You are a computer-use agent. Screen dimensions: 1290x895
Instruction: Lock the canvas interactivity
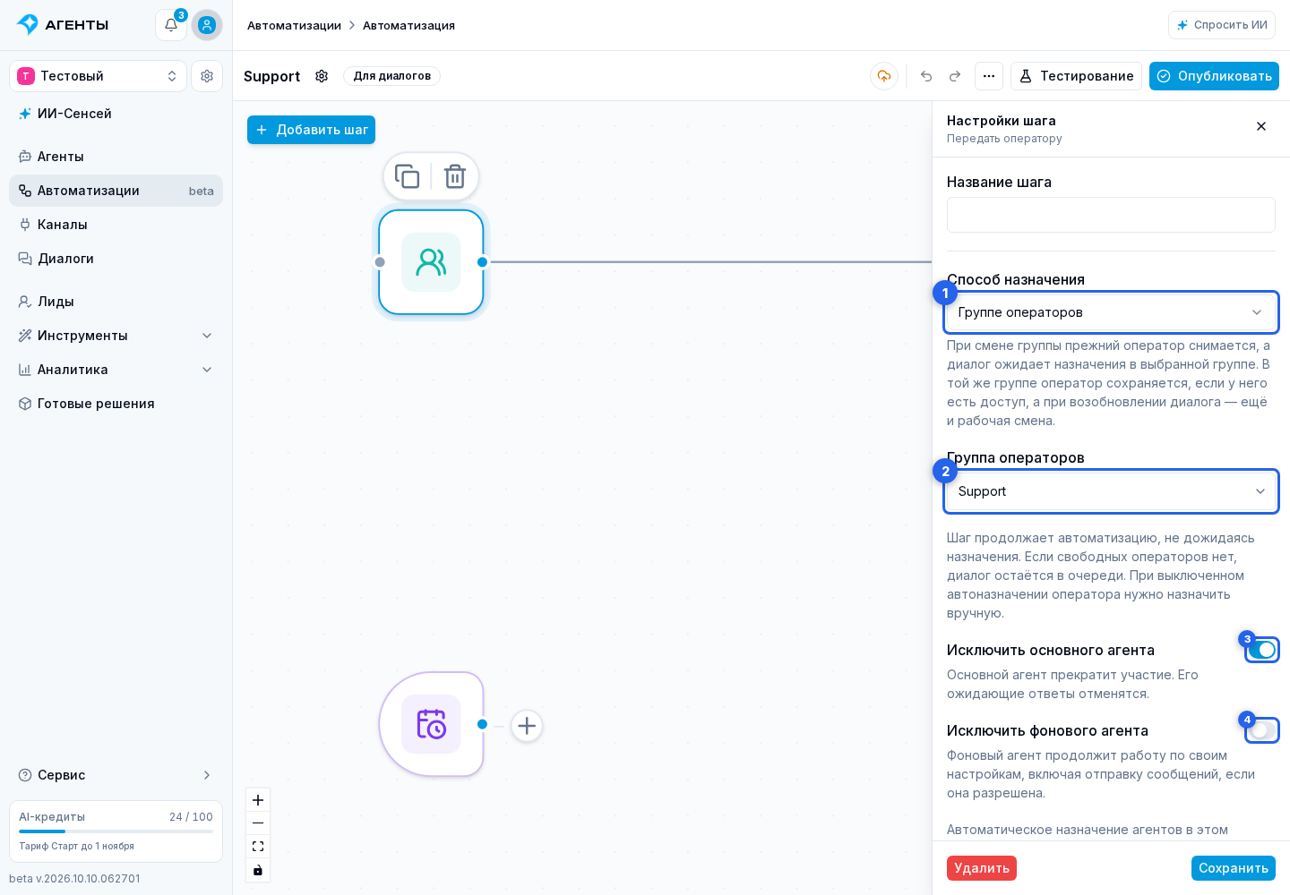point(258,870)
